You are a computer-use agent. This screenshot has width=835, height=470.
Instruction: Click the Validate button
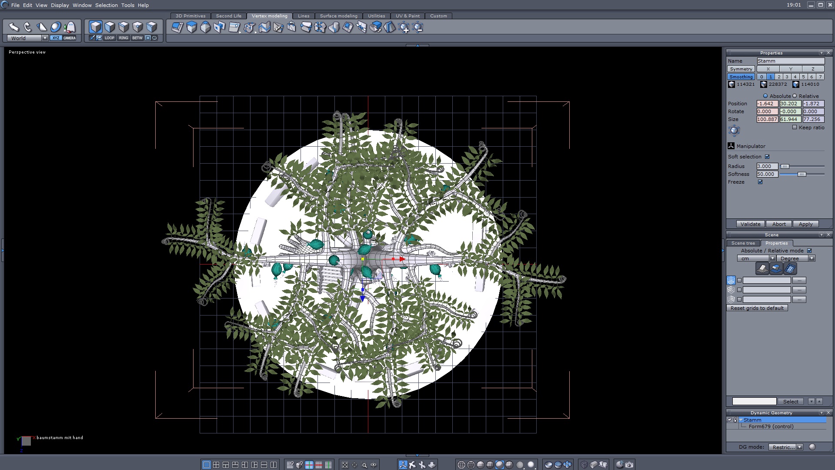point(750,224)
